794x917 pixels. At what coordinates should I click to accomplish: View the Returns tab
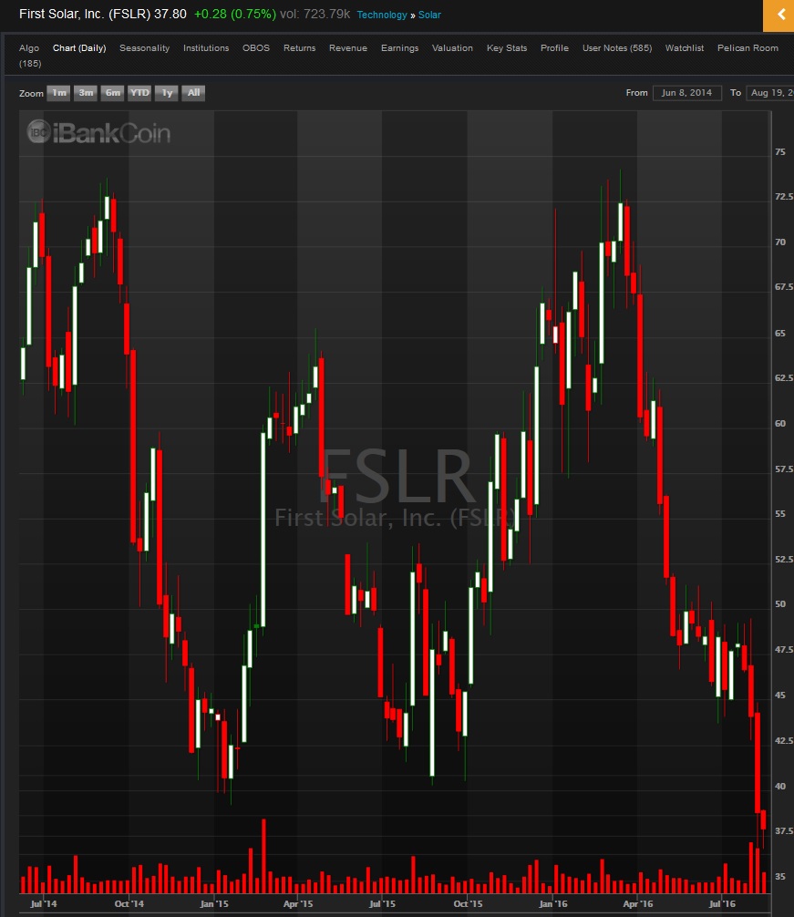(299, 48)
